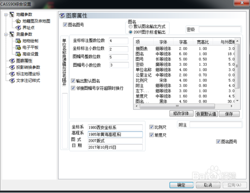The height and width of the screenshot is (193, 250).
Task: Click the 坐标系 input field
Action: coord(115,128)
